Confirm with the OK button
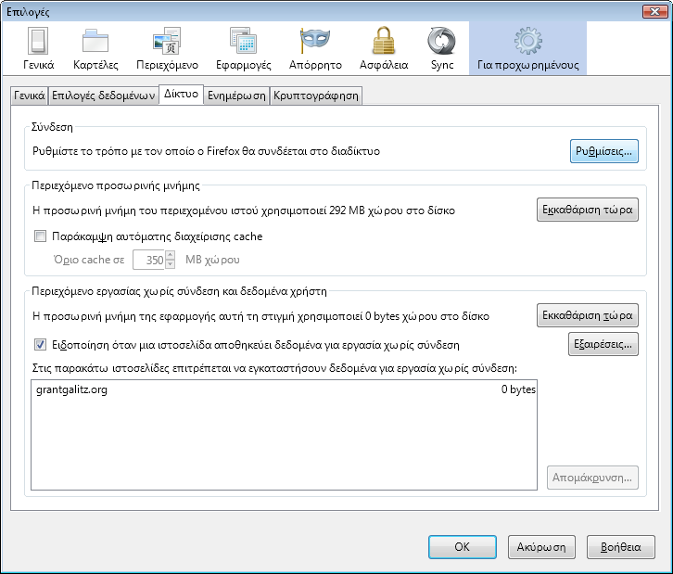The image size is (673, 574). point(463,547)
